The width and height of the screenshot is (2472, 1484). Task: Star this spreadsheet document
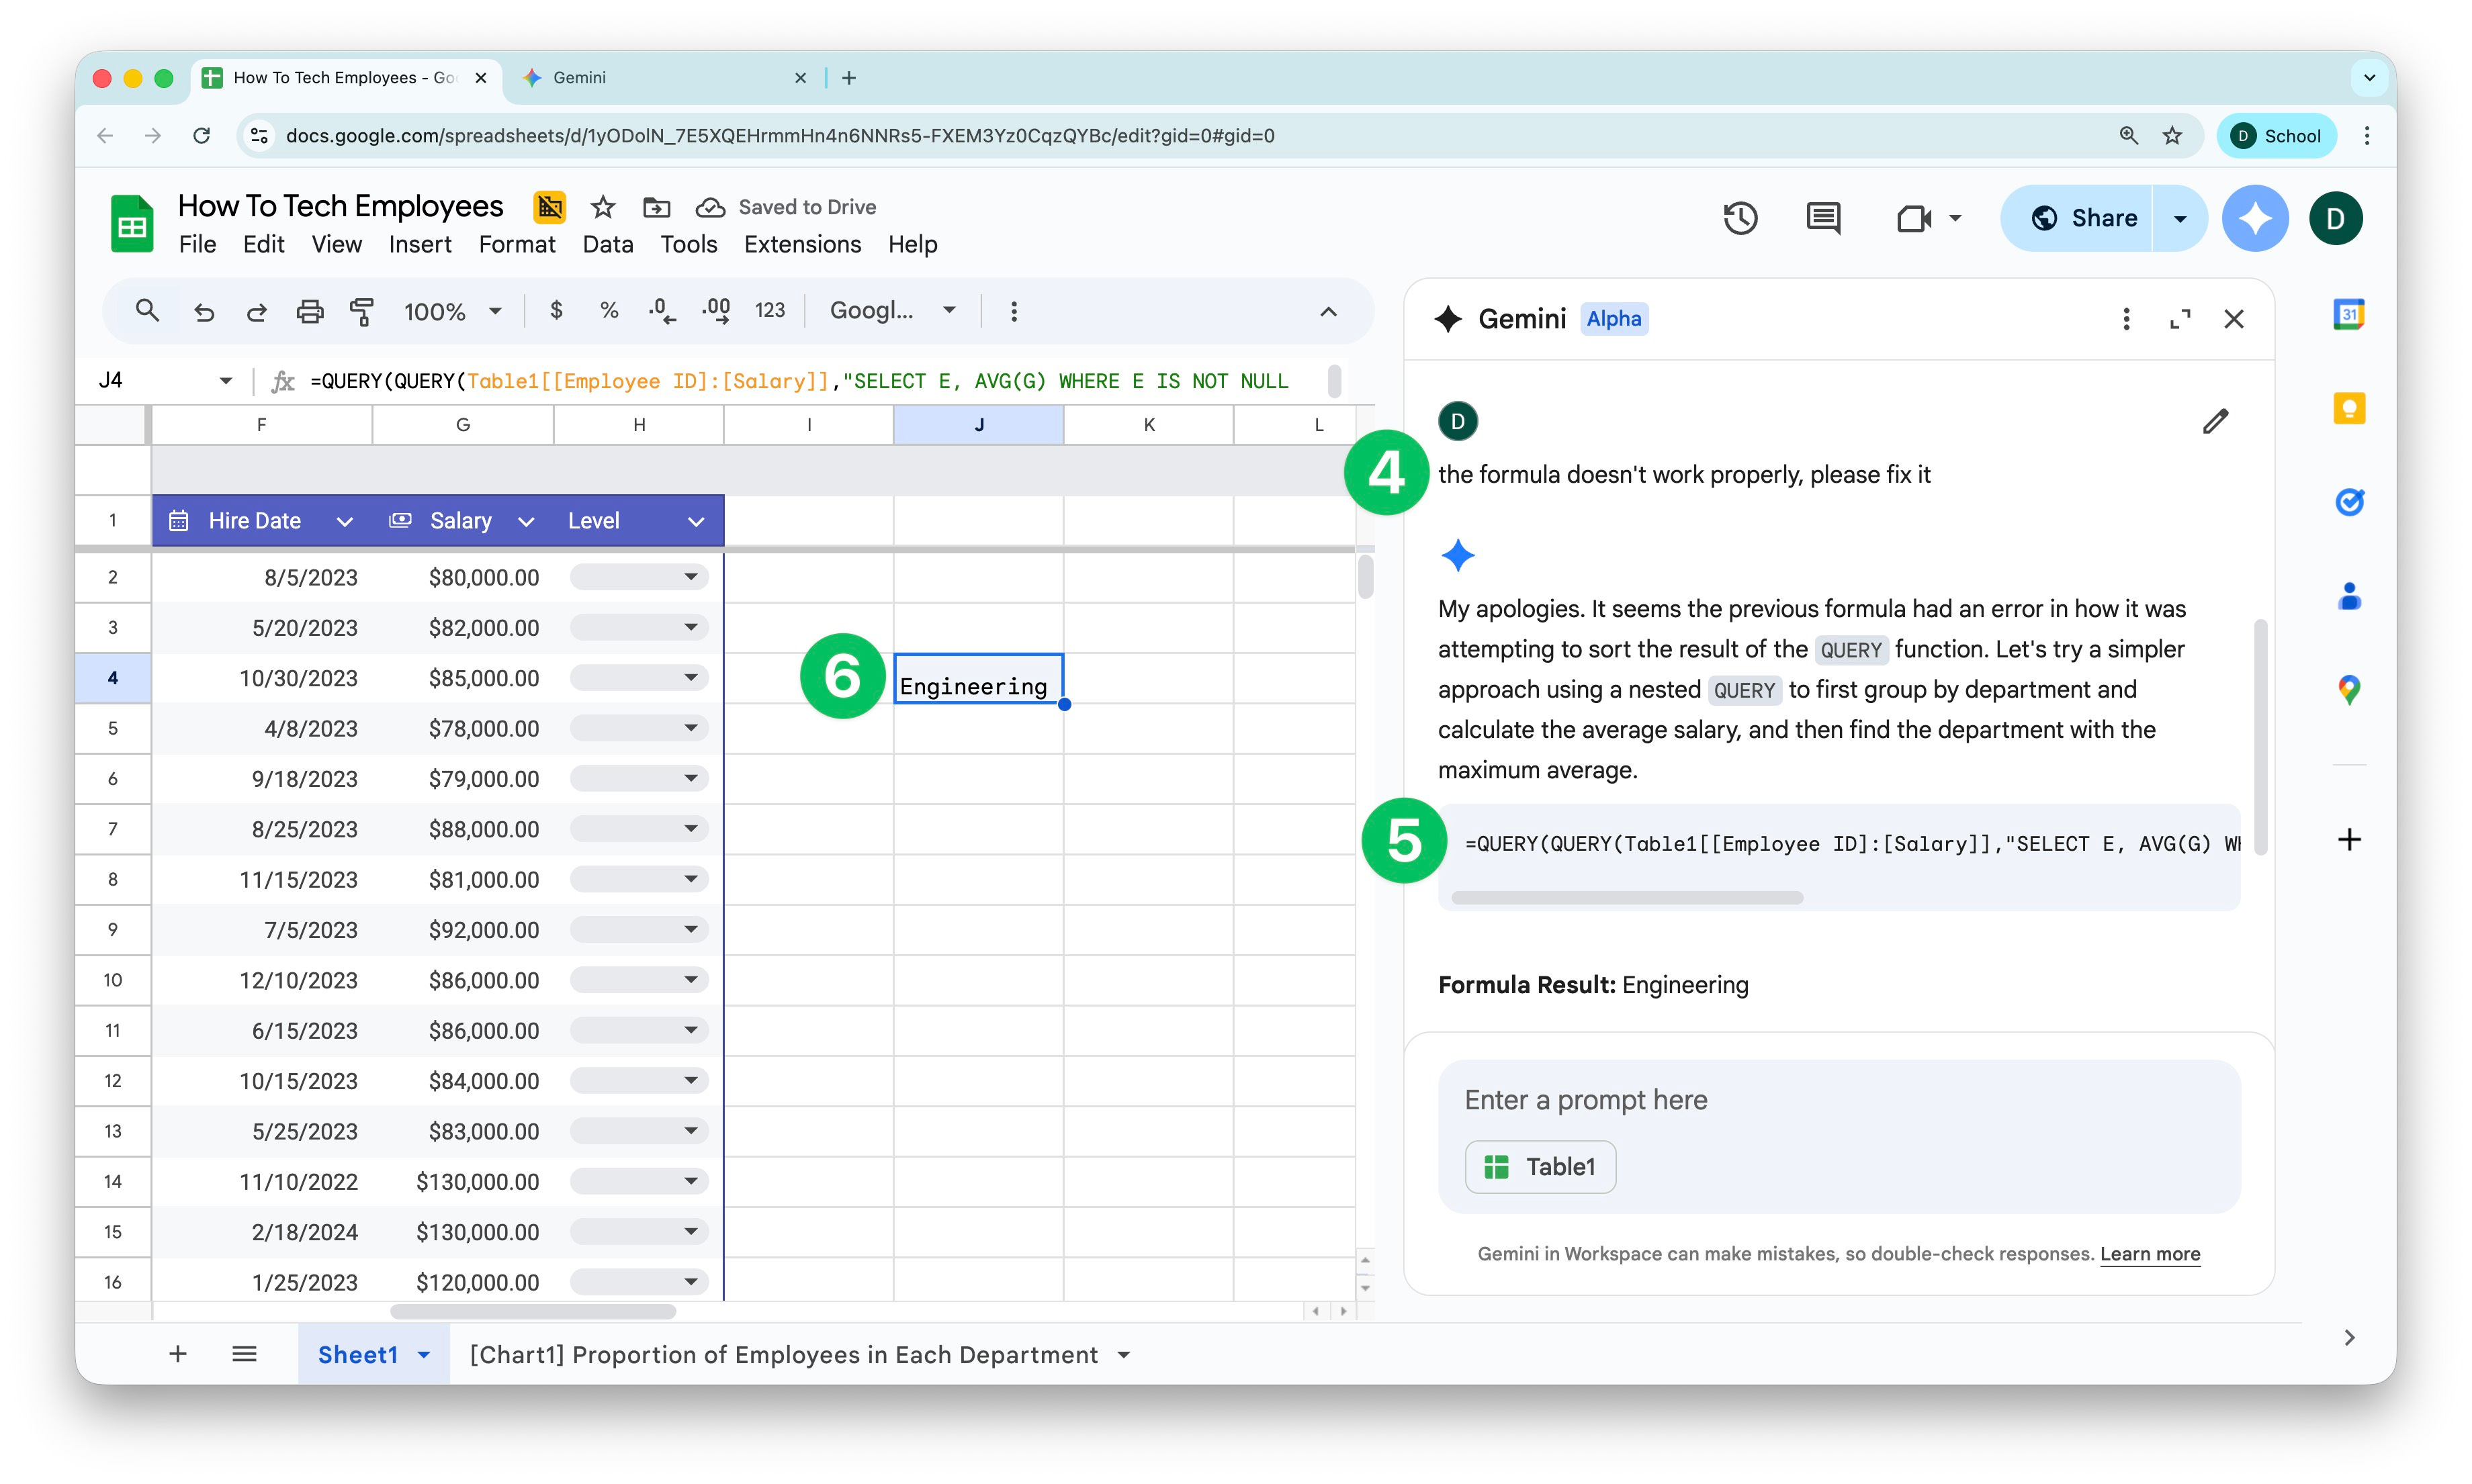(x=603, y=207)
